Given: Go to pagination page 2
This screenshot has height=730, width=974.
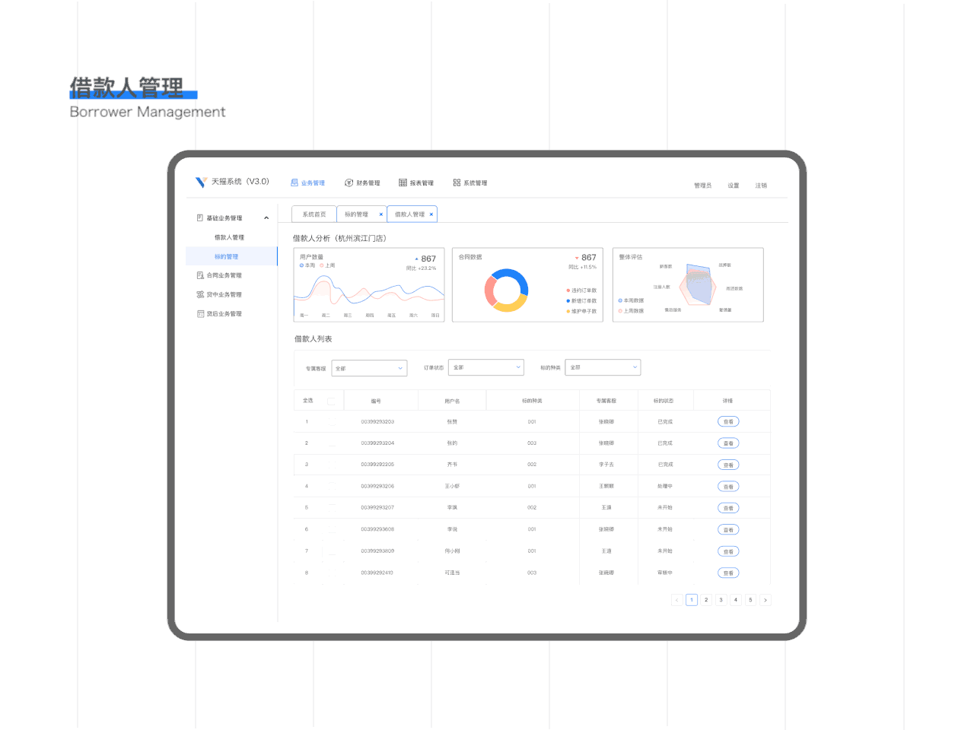Looking at the screenshot, I should (706, 600).
